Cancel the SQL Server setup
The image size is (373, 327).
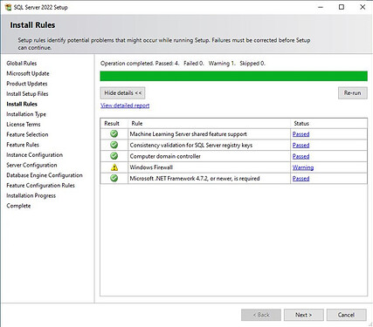click(x=347, y=315)
